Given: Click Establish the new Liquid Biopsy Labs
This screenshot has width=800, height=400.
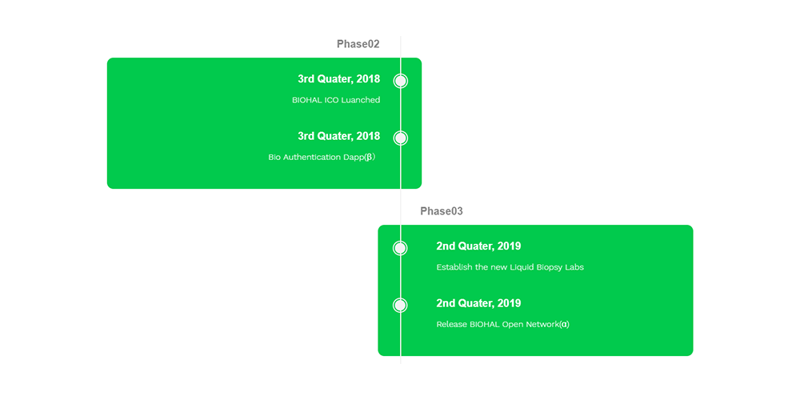Looking at the screenshot, I should pos(510,267).
